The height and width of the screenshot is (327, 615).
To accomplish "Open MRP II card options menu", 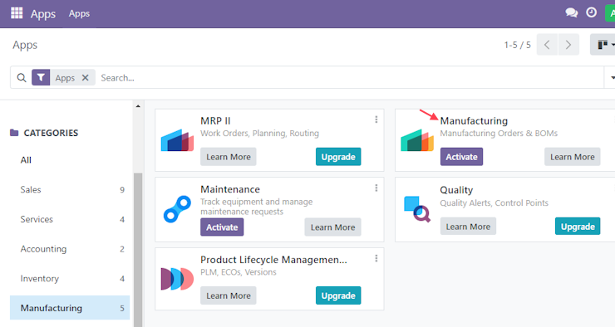I will pyautogui.click(x=376, y=120).
